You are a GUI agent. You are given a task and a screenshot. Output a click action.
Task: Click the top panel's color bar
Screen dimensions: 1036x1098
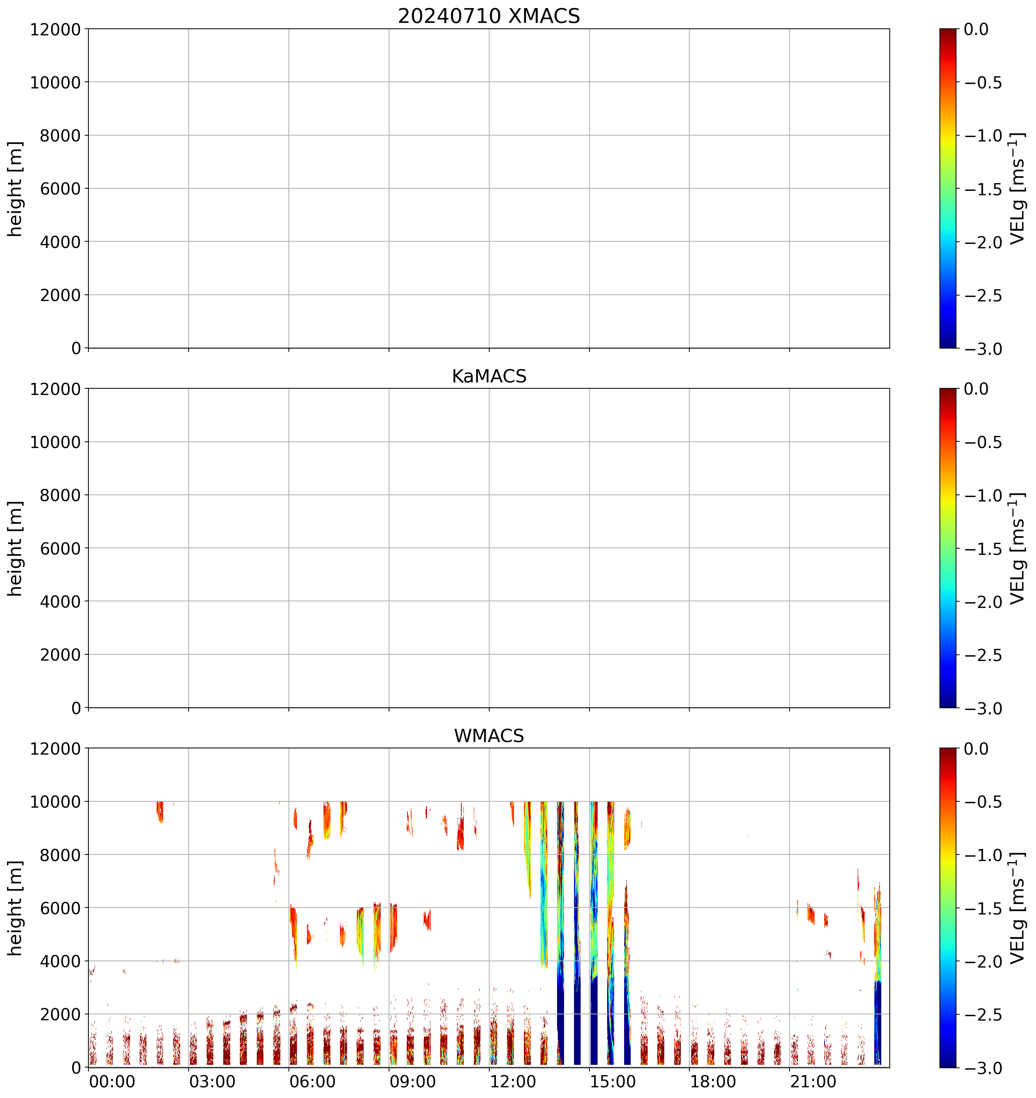coord(948,188)
